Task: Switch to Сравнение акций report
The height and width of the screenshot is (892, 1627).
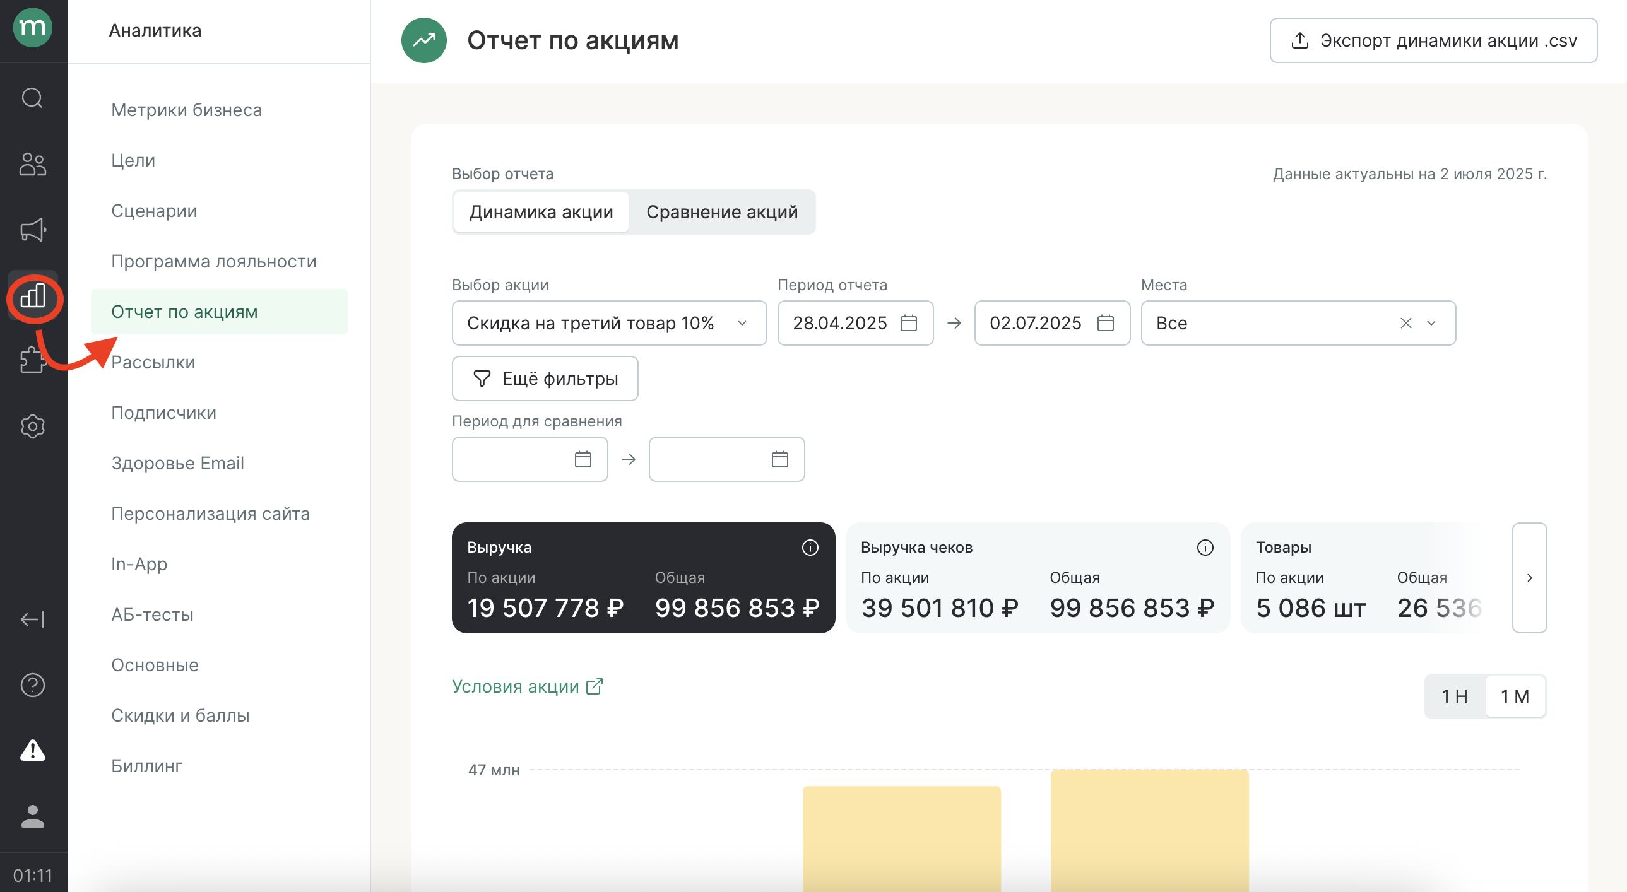Action: coord(722,212)
